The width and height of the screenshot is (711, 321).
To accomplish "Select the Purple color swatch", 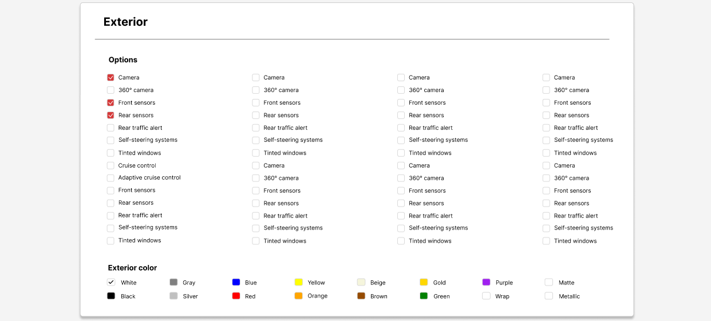I will point(486,282).
